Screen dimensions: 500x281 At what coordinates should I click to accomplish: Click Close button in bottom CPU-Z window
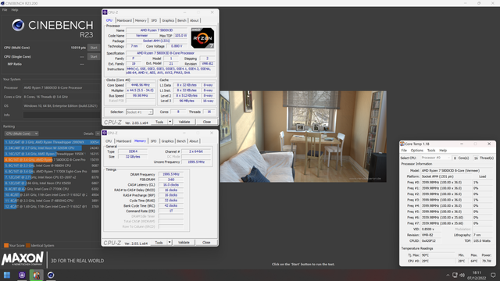[206, 243]
